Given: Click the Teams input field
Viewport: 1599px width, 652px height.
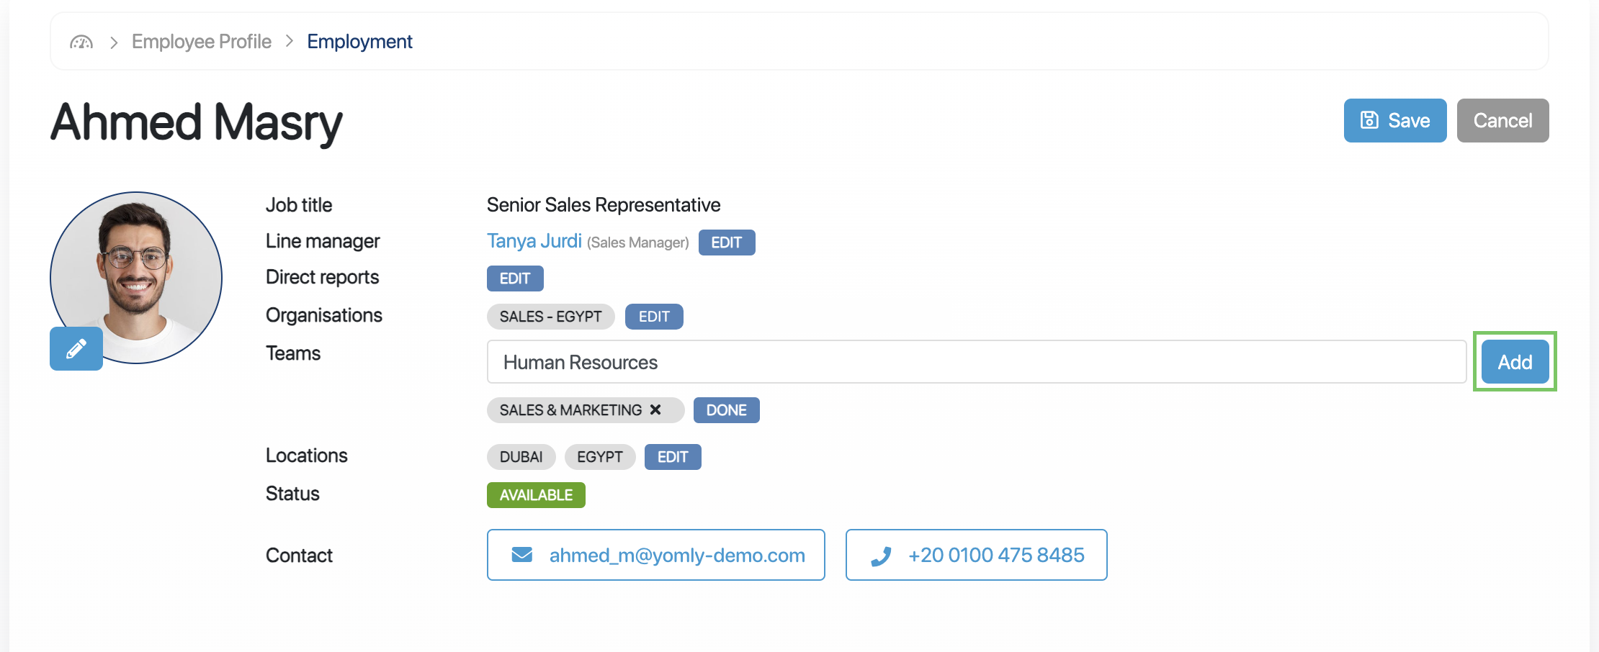Looking at the screenshot, I should pos(977,362).
